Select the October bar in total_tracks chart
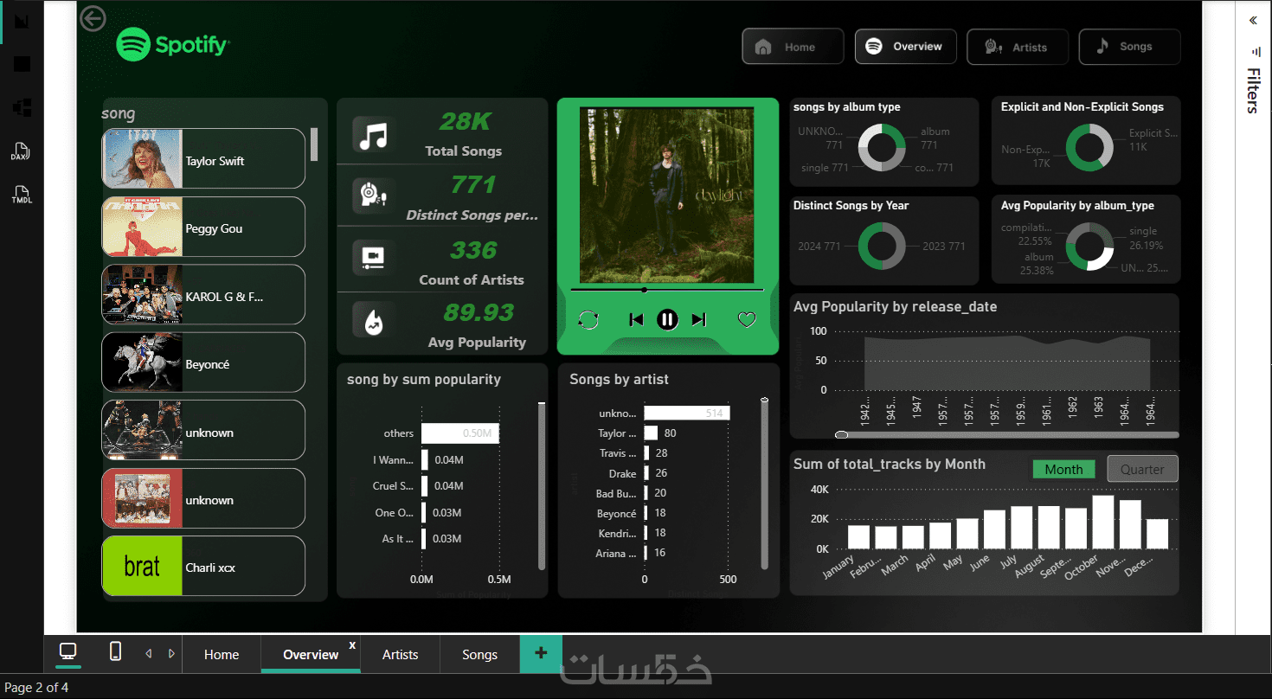The width and height of the screenshot is (1272, 699). click(1103, 523)
